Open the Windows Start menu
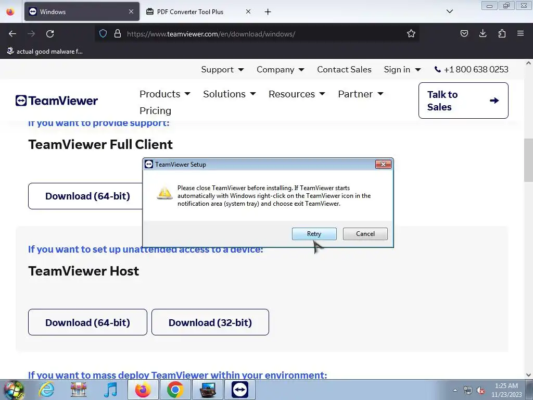The height and width of the screenshot is (400, 533). pos(14,390)
